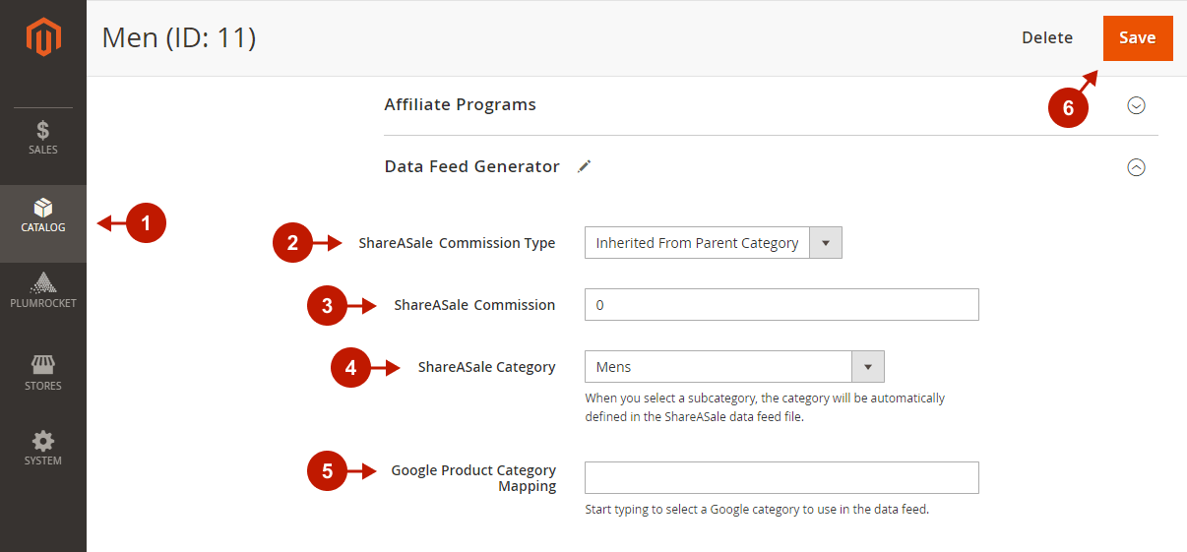
Task: Open the ShareASale Commission Type dropdown
Action: coord(714,243)
